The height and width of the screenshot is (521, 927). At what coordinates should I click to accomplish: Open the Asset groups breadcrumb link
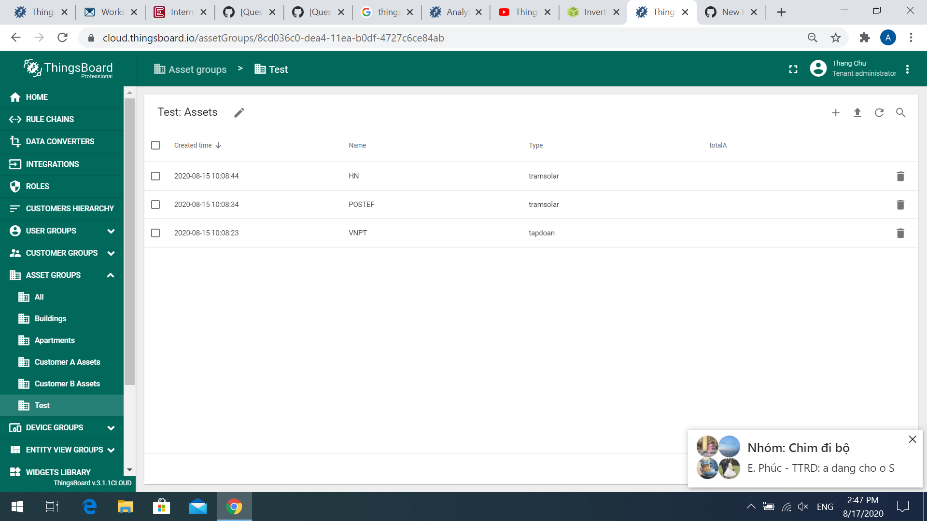pyautogui.click(x=190, y=69)
